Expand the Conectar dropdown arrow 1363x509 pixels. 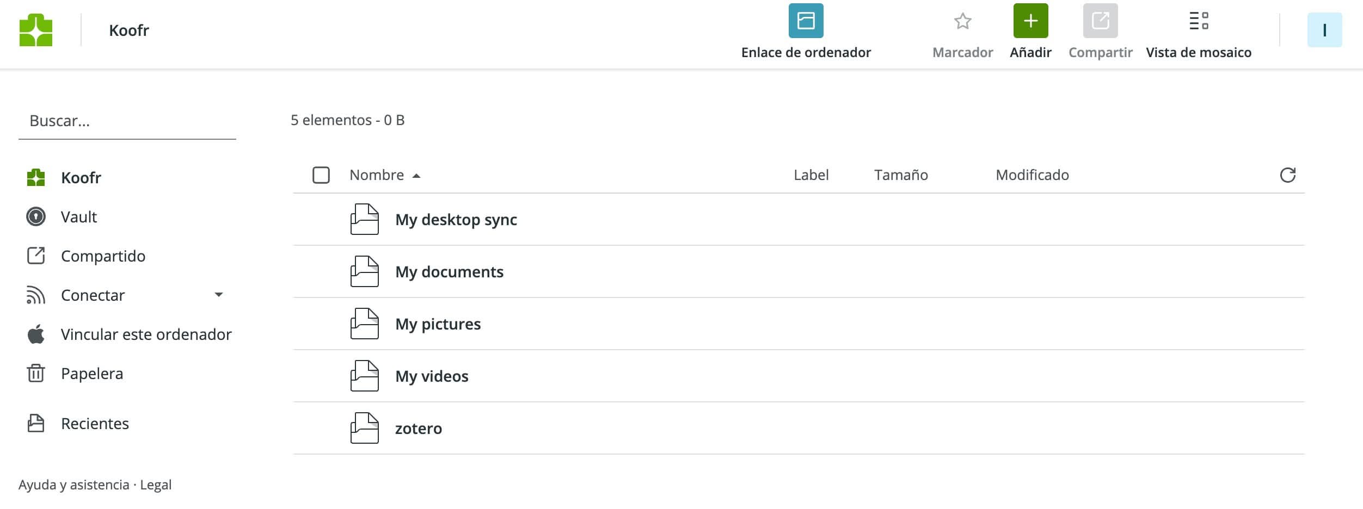coord(219,295)
